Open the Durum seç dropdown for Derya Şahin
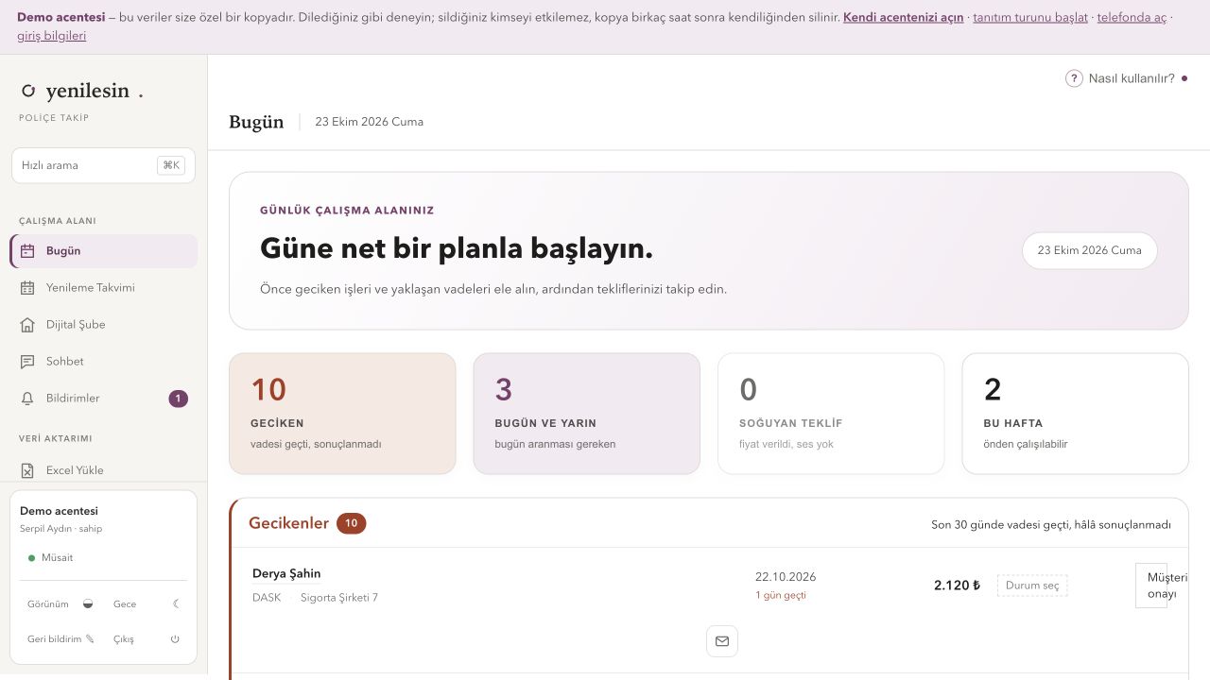Screen dimensions: 1210x680 point(1032,586)
